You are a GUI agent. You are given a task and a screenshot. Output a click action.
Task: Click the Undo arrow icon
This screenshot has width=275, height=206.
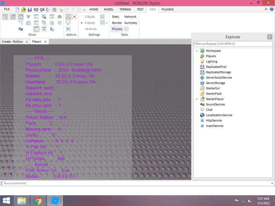36,9
